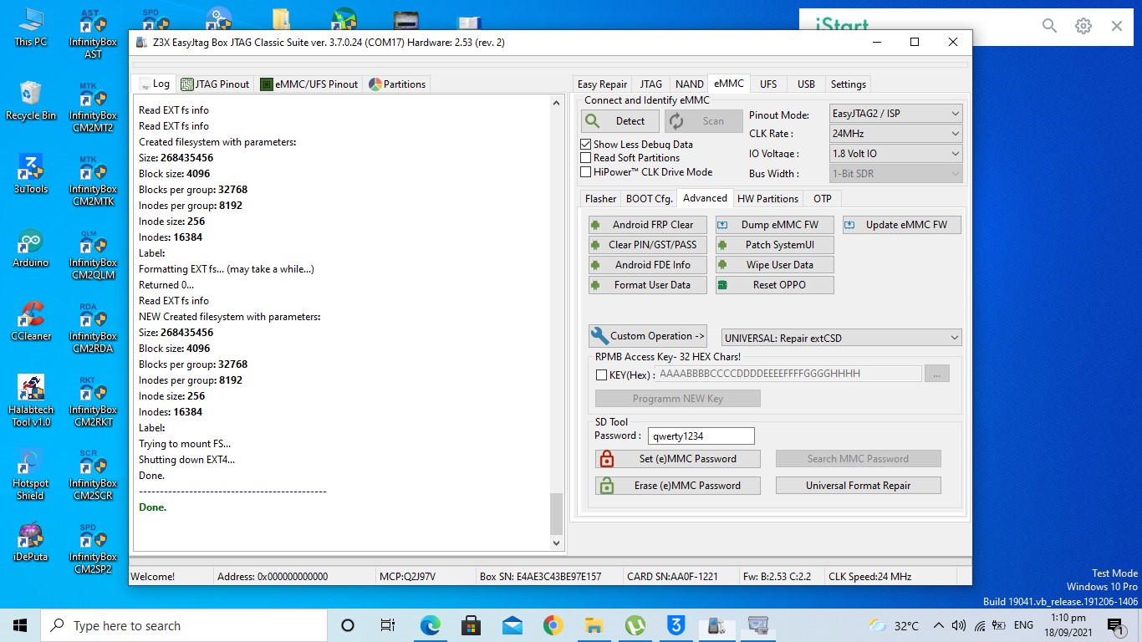Switch to eMMC/UFS Pinout tab
The height and width of the screenshot is (642, 1142).
coord(309,84)
